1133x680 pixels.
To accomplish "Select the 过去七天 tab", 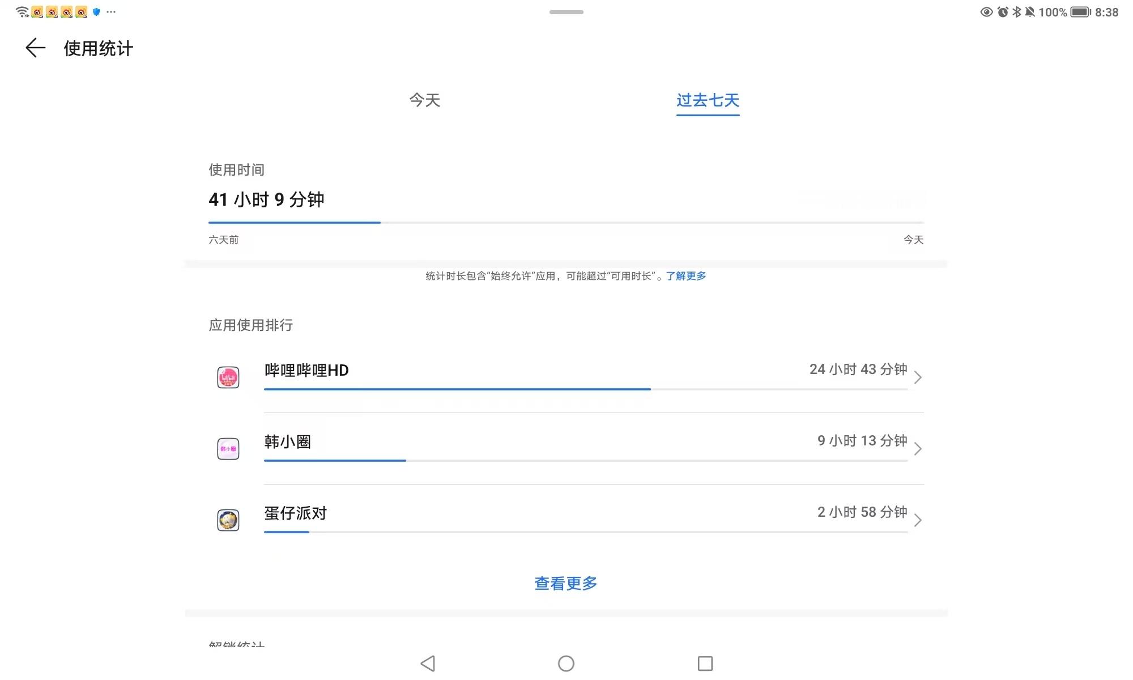I will 708,100.
